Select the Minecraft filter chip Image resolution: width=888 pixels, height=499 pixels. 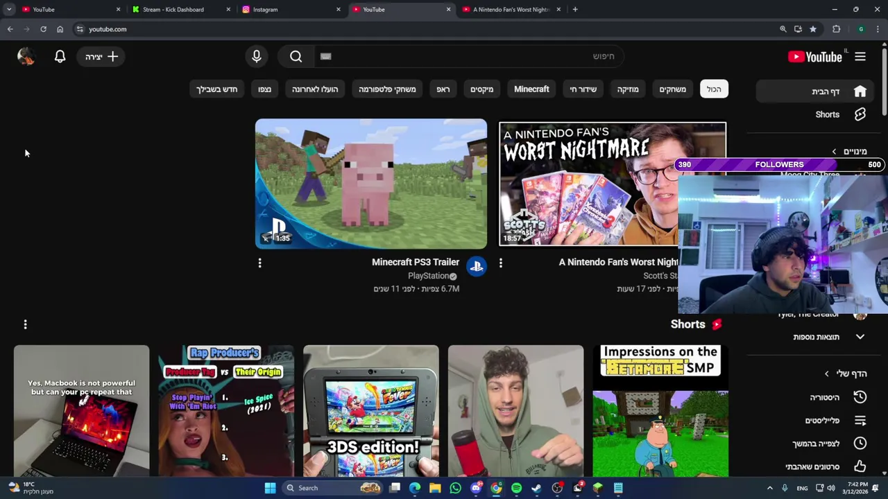tap(531, 89)
